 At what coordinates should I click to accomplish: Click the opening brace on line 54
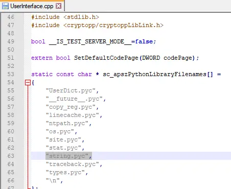(33, 83)
